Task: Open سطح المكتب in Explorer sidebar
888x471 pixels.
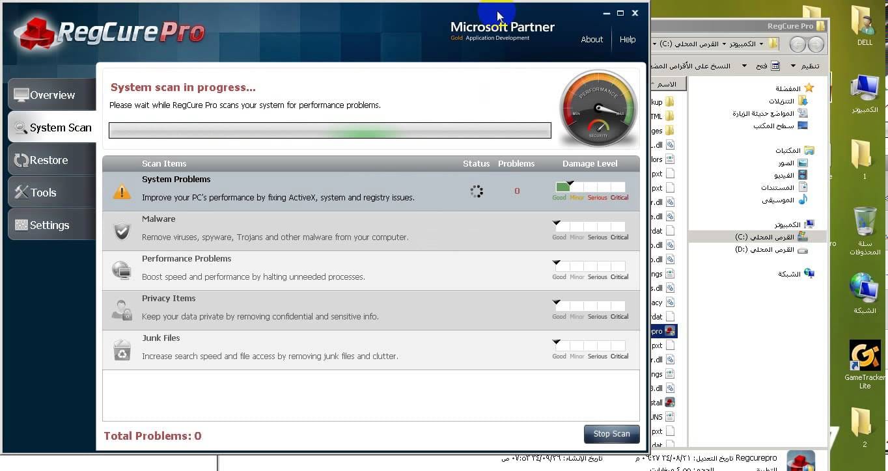Action: tap(781, 126)
